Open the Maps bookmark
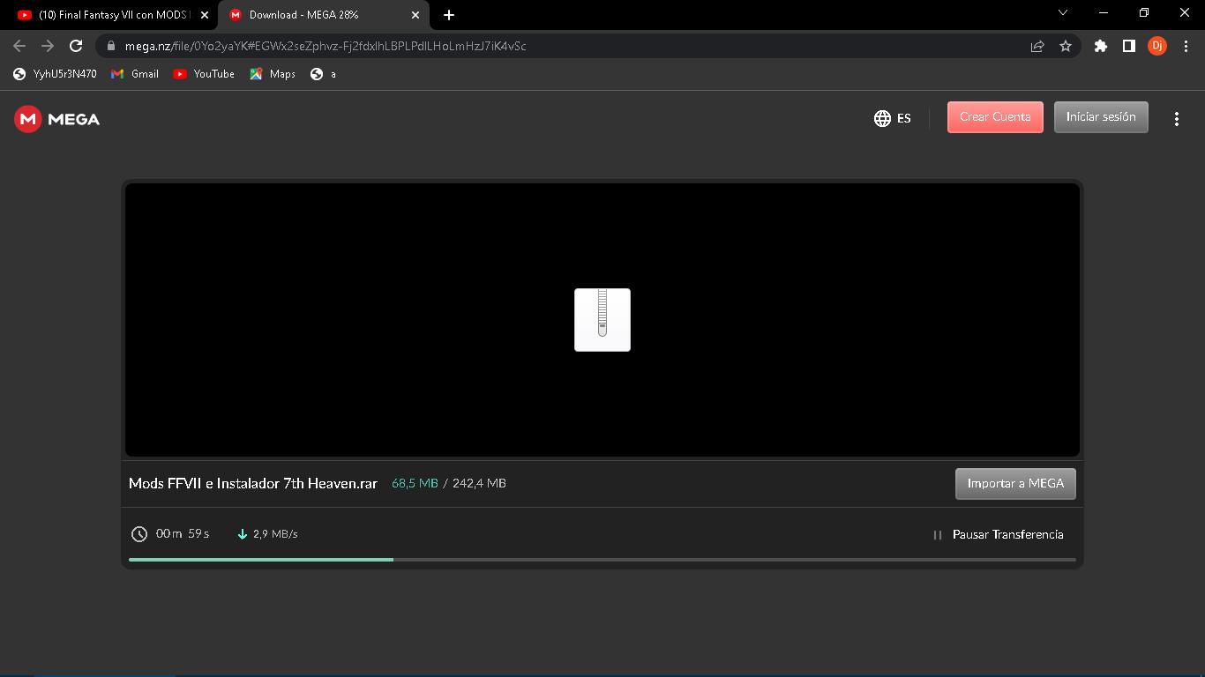Image resolution: width=1205 pixels, height=677 pixels. (273, 74)
